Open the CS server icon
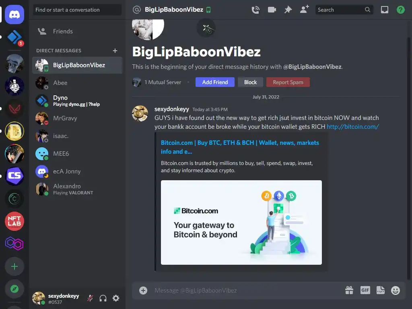The image size is (412, 309). [14, 176]
